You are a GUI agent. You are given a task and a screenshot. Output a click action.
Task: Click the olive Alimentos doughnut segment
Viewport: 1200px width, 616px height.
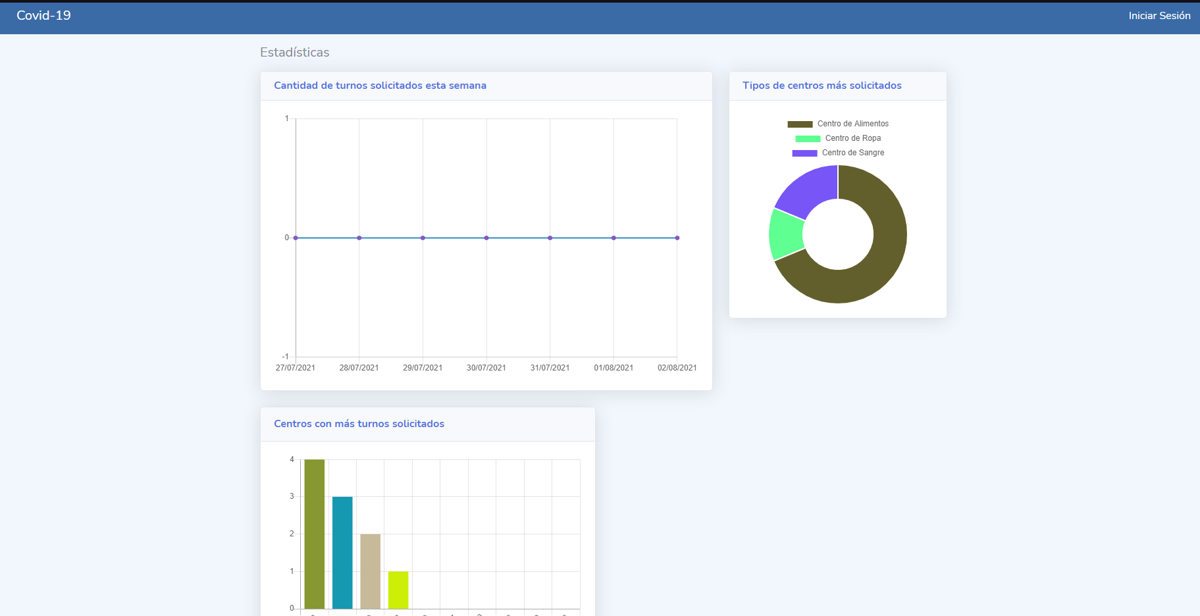[882, 263]
